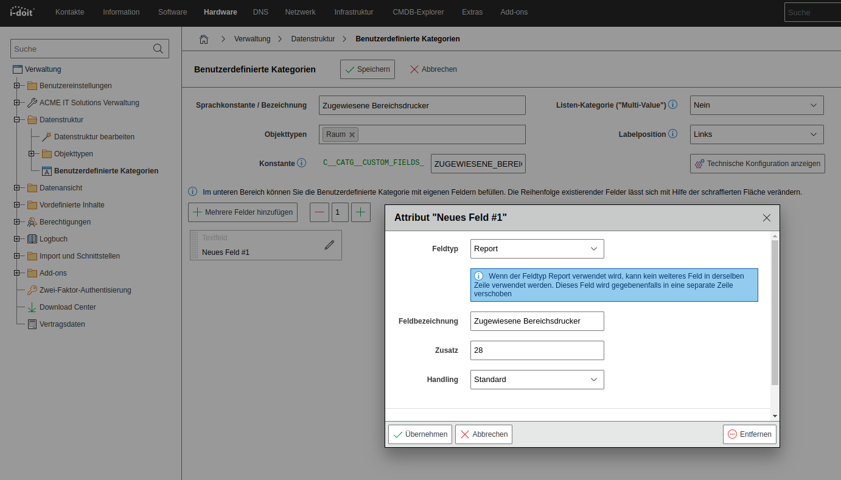Image resolution: width=841 pixels, height=480 pixels.
Task: Expand the Benutzereinstellungen tree node
Action: click(x=17, y=86)
